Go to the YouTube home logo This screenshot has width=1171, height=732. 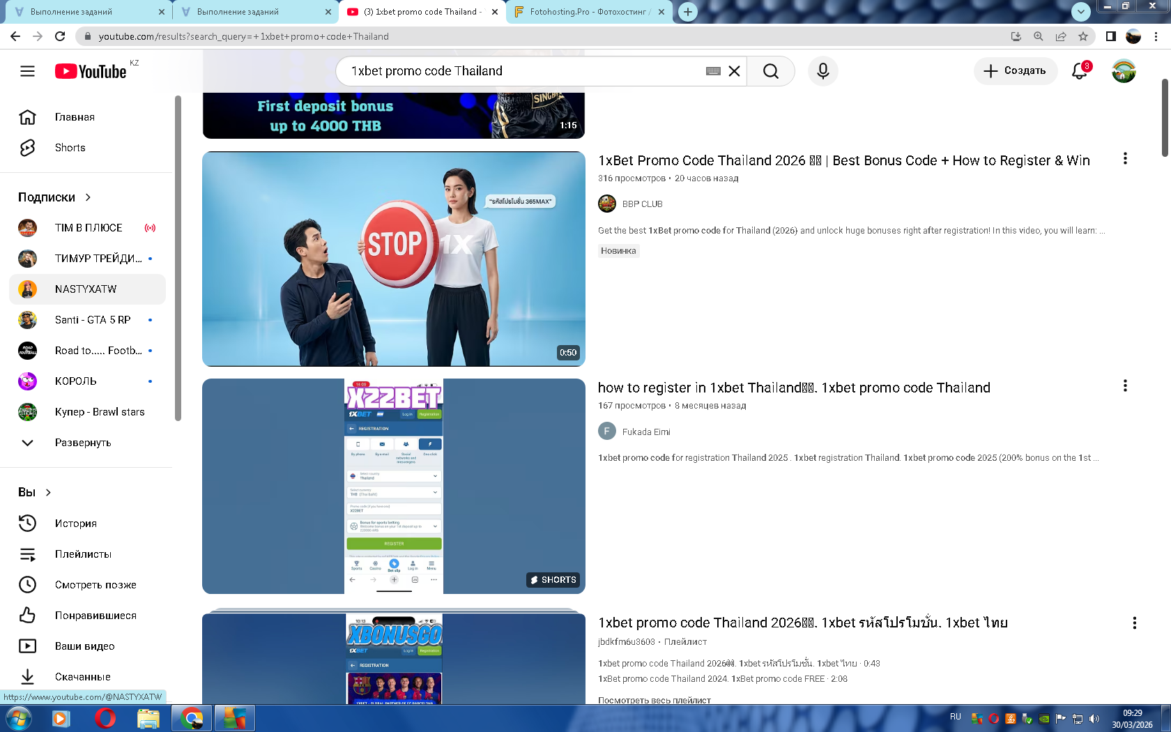[x=91, y=71]
